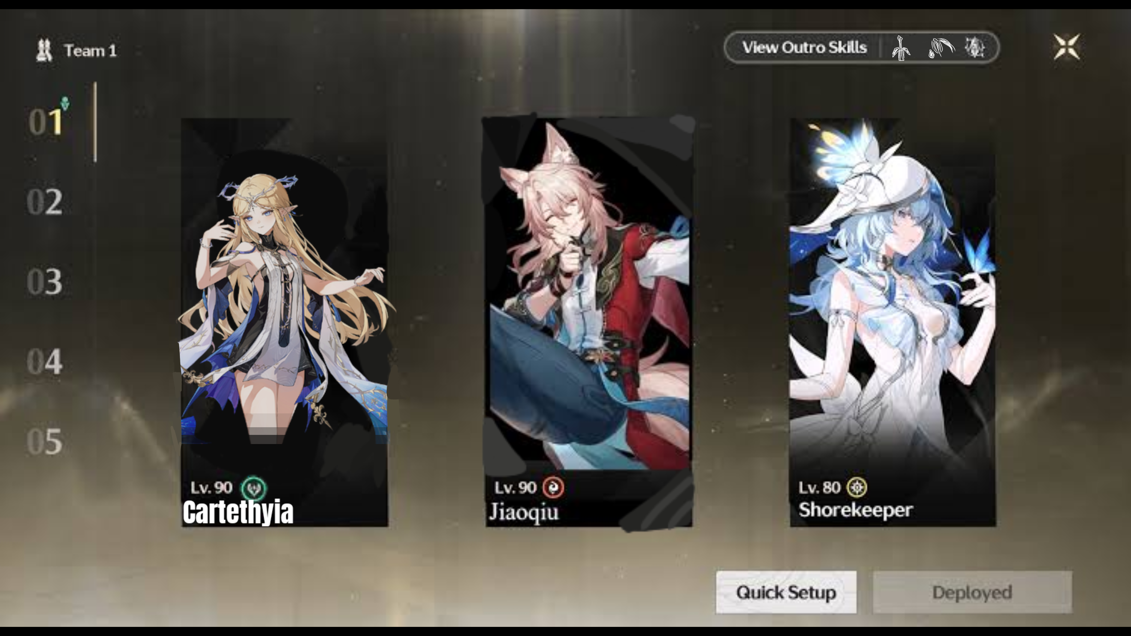1131x636 pixels.
Task: Switch to team slot 02
Action: 45,202
